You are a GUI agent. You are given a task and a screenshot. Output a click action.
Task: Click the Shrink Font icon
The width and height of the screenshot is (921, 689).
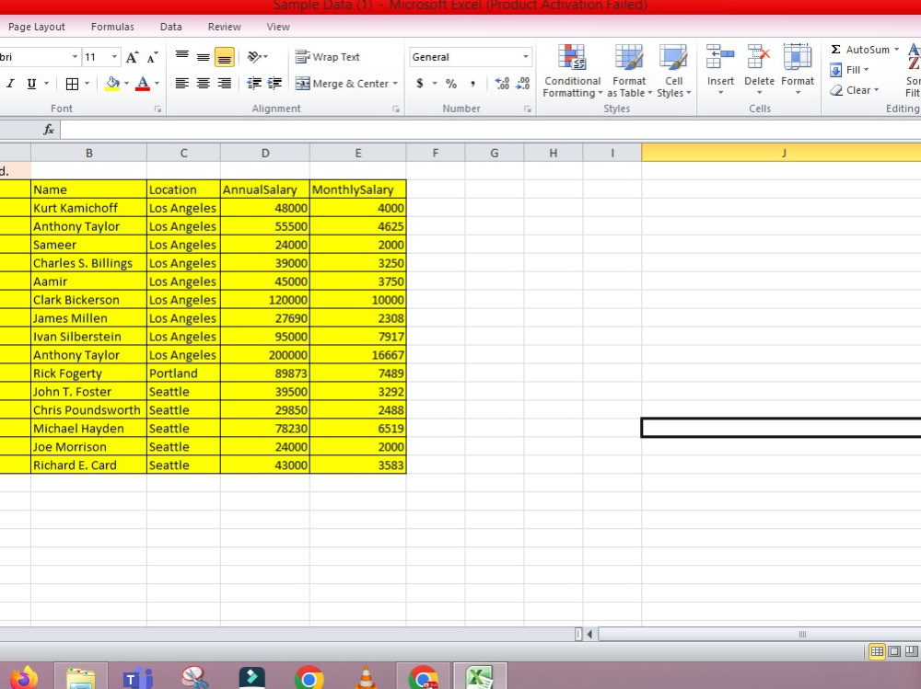tap(153, 57)
